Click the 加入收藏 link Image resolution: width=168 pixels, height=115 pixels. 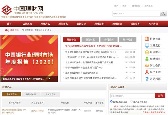tap(149, 6)
